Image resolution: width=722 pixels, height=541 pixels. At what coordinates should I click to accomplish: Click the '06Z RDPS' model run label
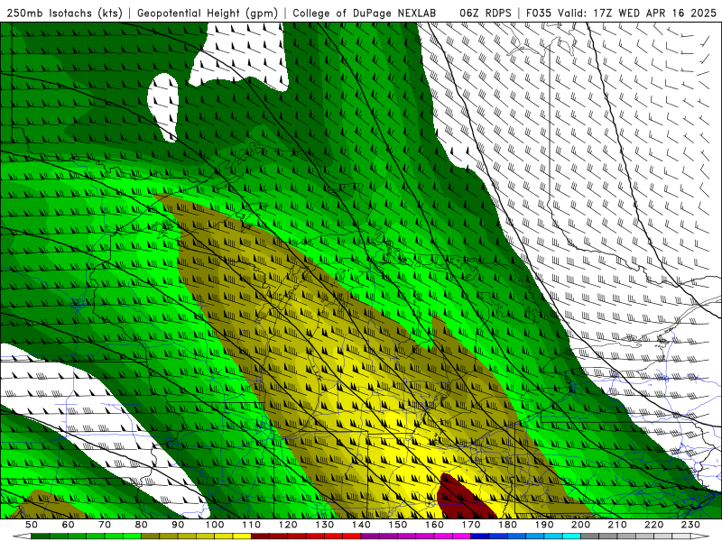(x=486, y=13)
